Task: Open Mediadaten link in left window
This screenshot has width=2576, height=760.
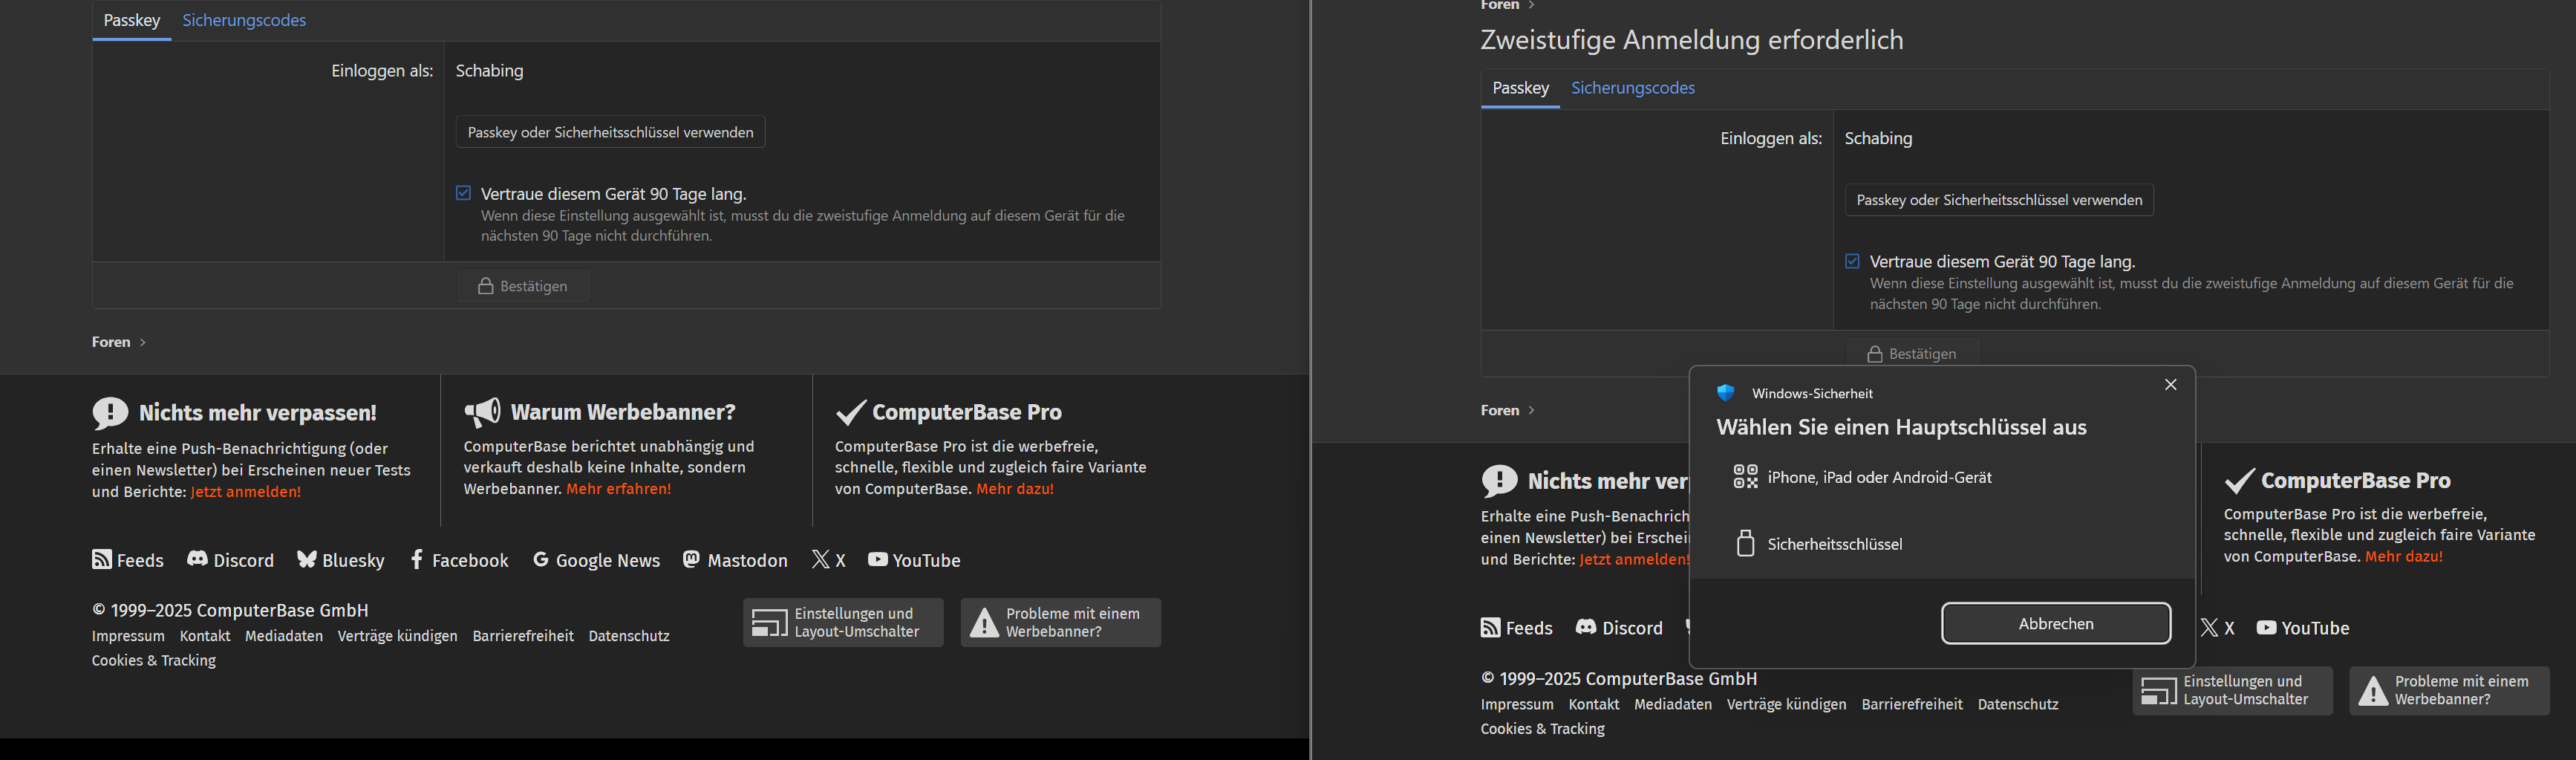Action: (284, 636)
